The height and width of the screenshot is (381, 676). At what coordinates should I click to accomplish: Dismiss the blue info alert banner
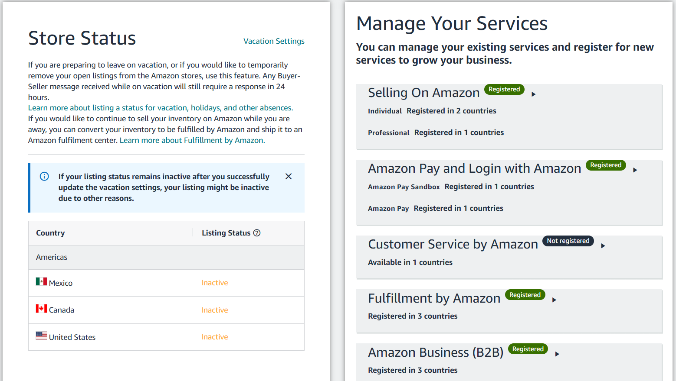point(289,176)
